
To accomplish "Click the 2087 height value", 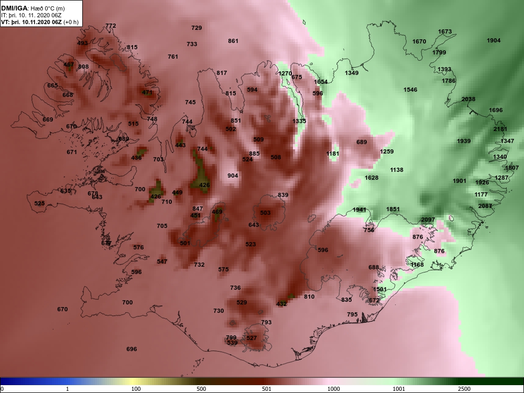I will [x=485, y=206].
